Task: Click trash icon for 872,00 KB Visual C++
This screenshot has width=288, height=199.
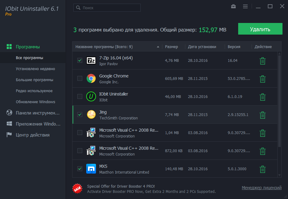Action: click(262, 151)
